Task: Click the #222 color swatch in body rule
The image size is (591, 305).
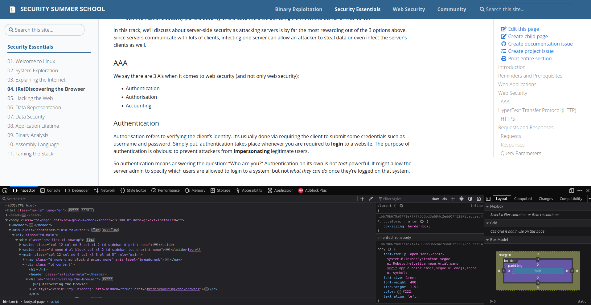Action: click(399, 291)
